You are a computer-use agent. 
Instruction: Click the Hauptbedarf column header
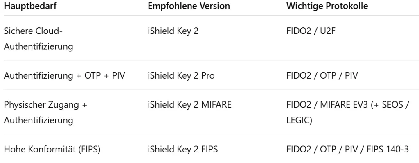pyautogui.click(x=30, y=6)
